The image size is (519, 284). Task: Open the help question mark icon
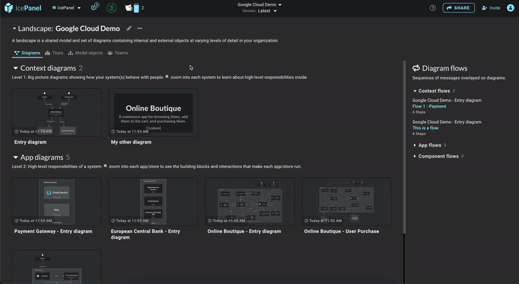tap(433, 8)
